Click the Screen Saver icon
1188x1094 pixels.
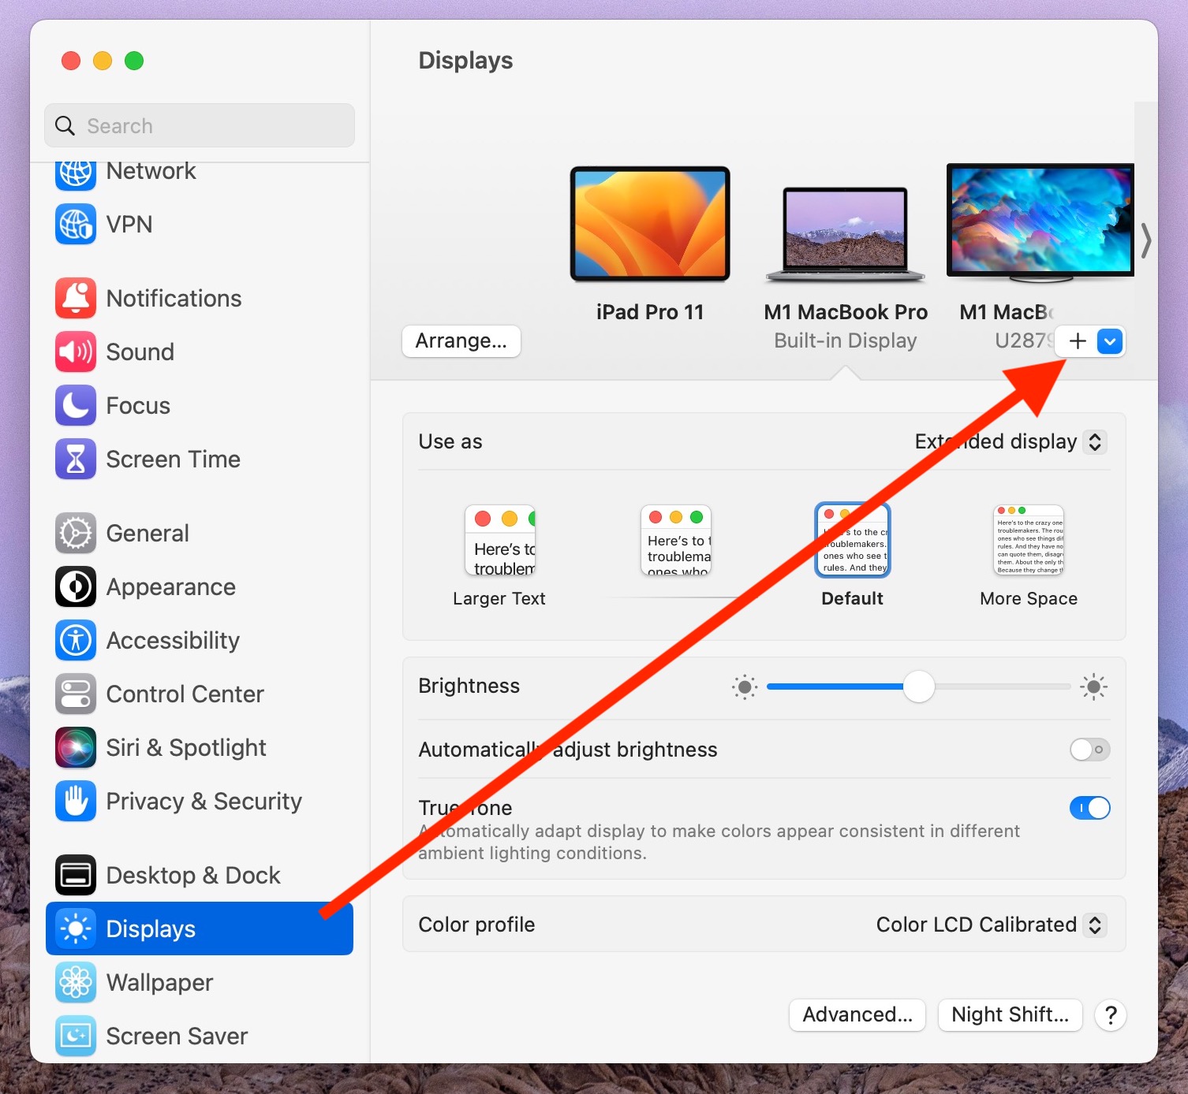(x=76, y=1036)
